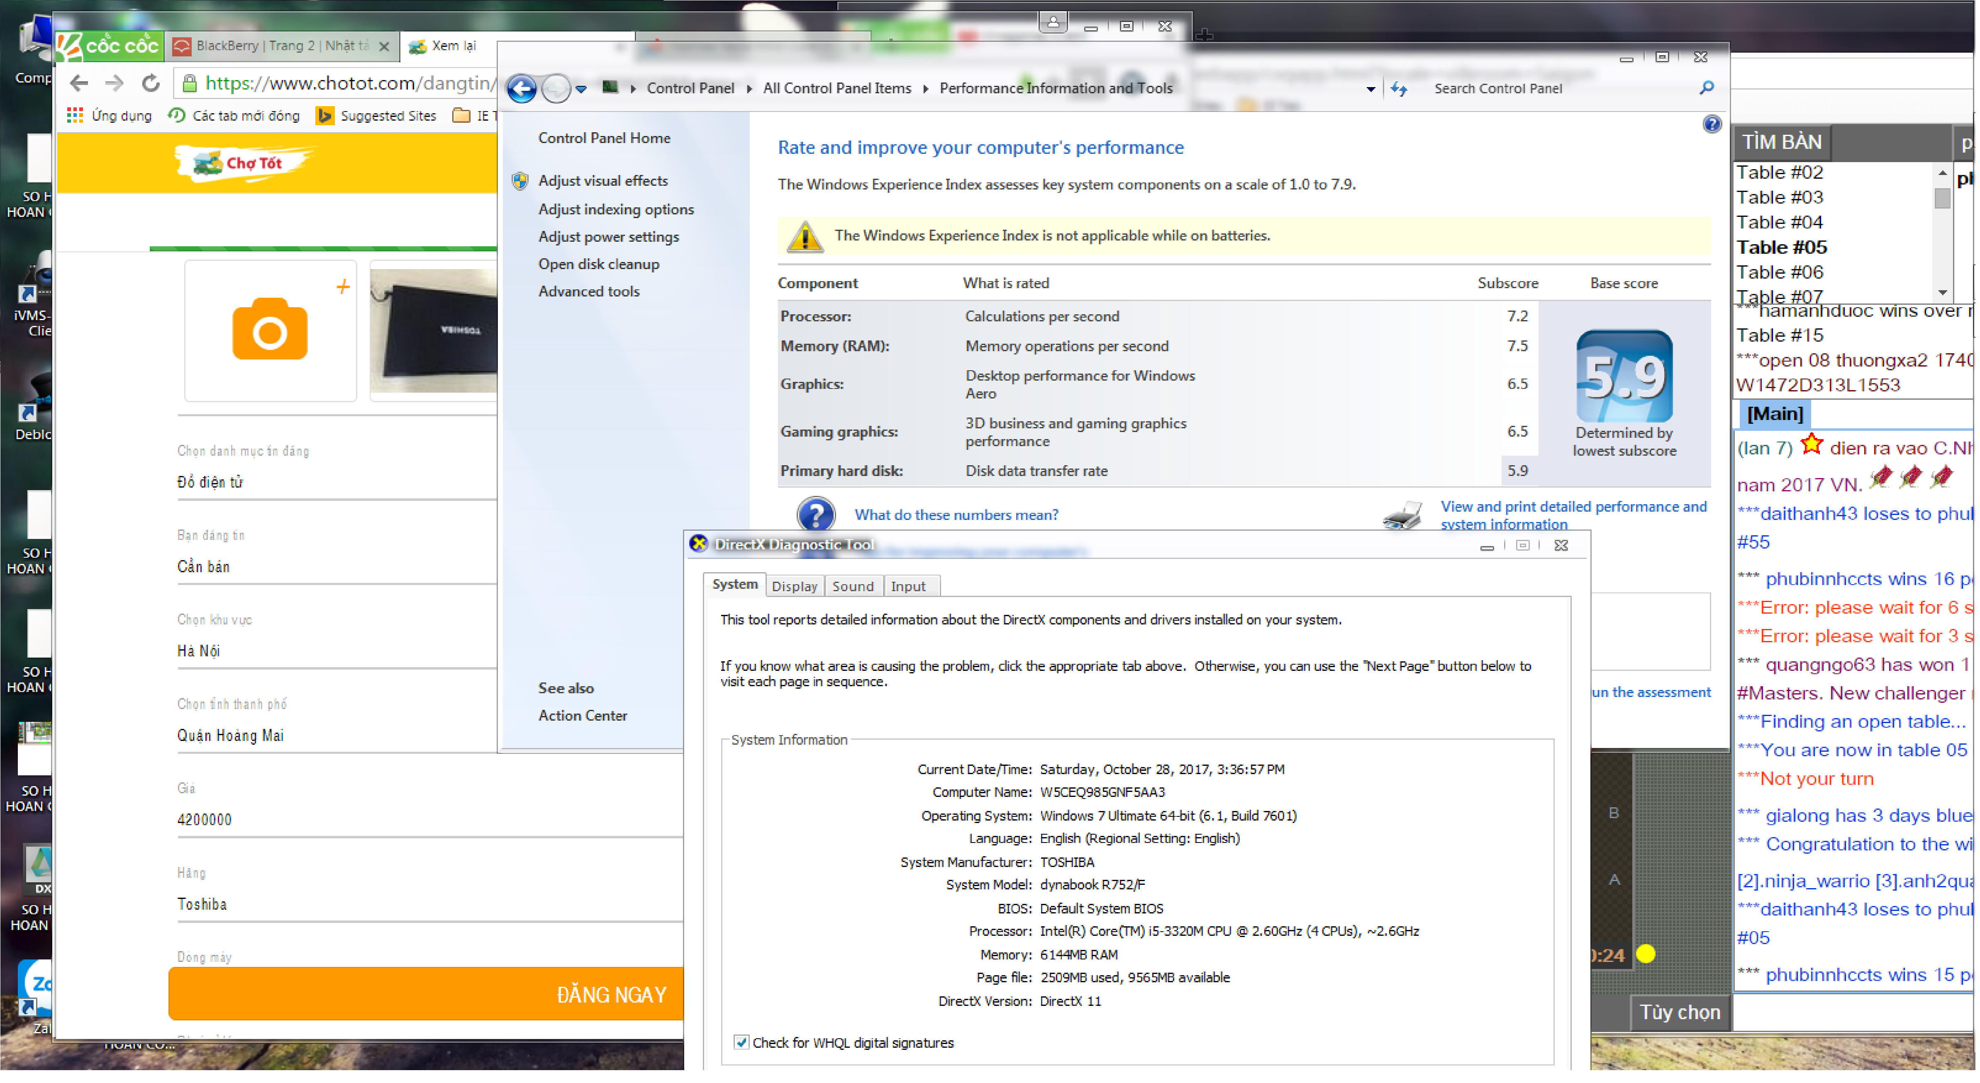Open Advanced tools link
The image size is (1980, 1083).
588,291
